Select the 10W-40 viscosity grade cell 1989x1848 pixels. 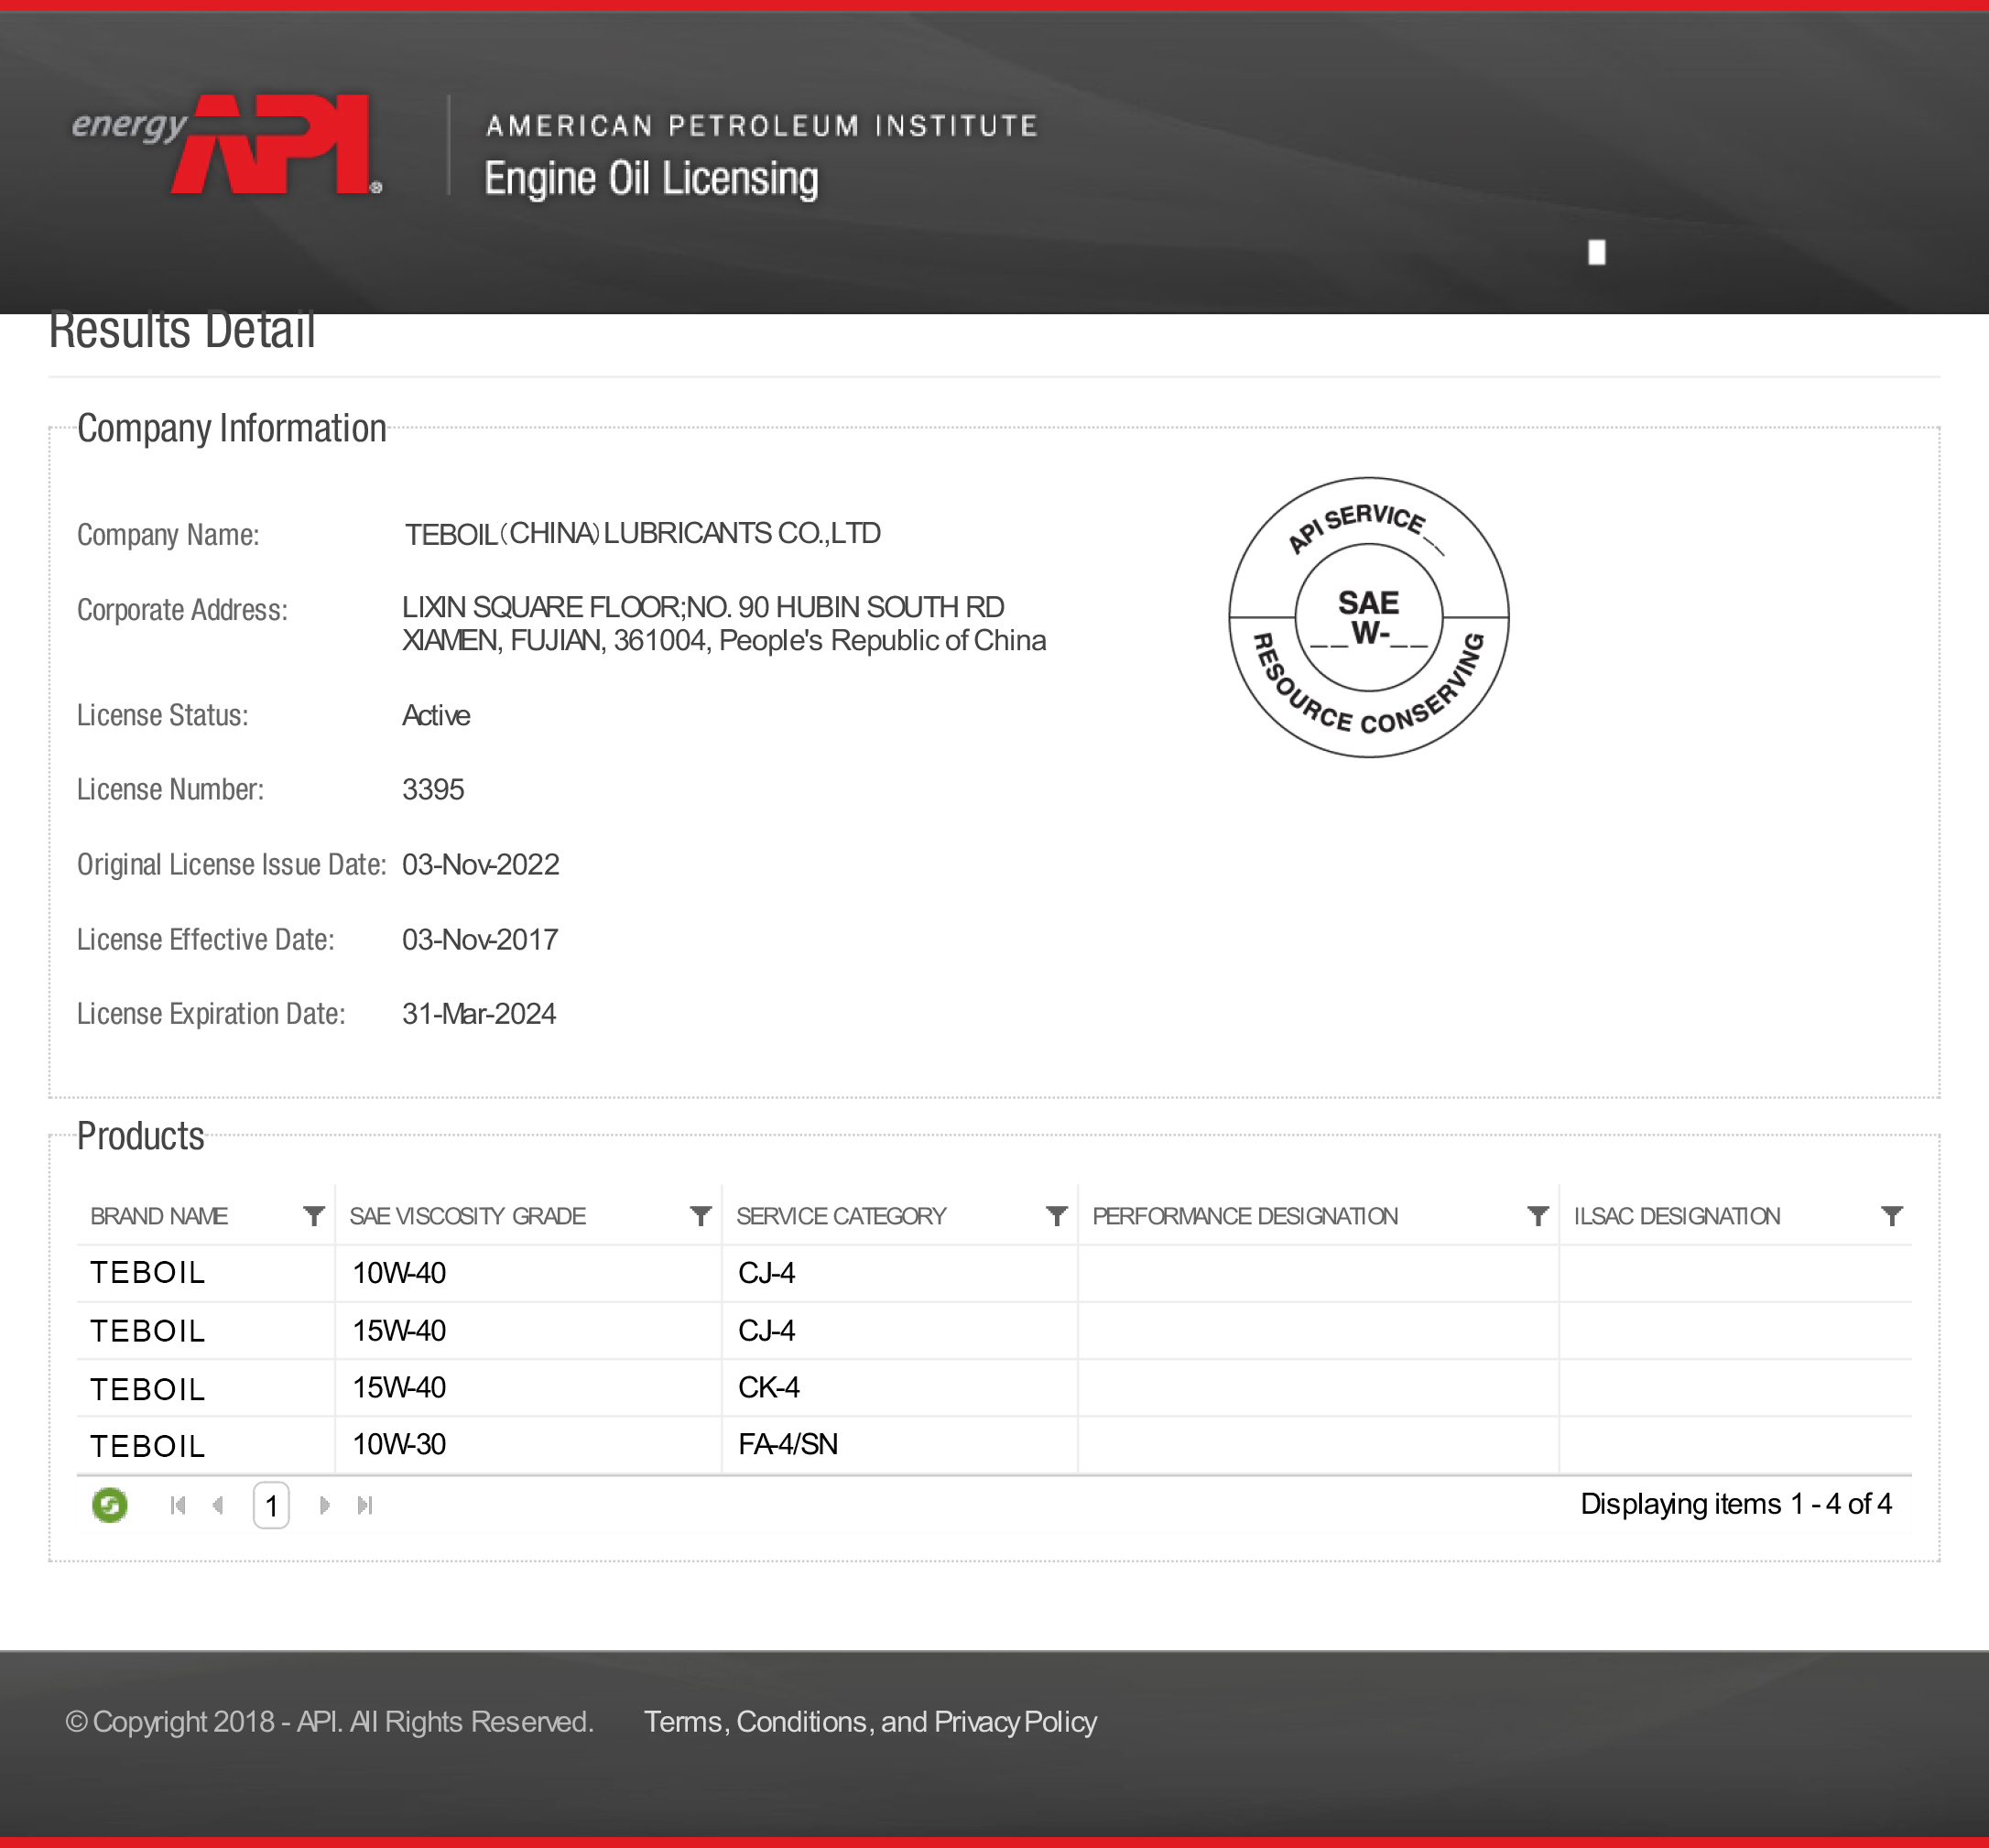(529, 1273)
